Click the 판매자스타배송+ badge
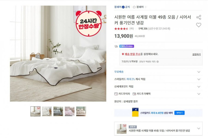The width and height of the screenshot is (208, 138). 127,46
